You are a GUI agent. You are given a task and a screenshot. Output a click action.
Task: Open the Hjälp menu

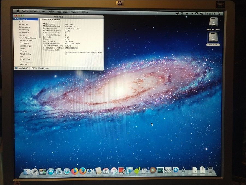(85, 12)
